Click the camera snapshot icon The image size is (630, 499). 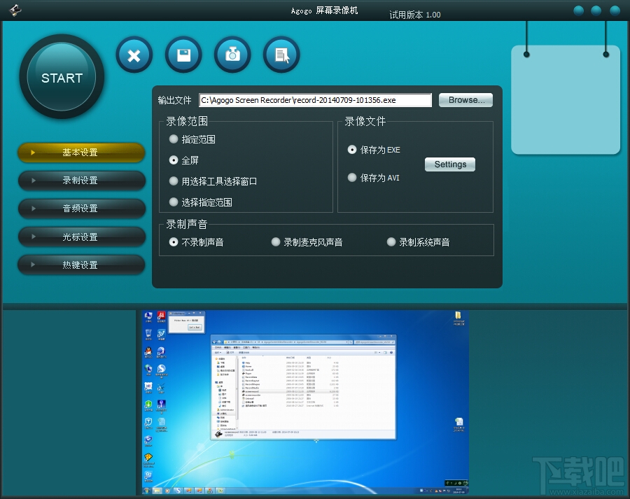[232, 55]
